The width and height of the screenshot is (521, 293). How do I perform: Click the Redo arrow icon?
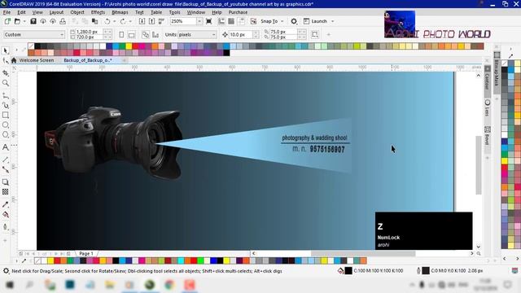click(x=123, y=21)
